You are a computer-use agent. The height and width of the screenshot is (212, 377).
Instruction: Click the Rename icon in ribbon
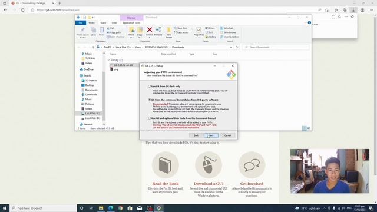click(158, 31)
